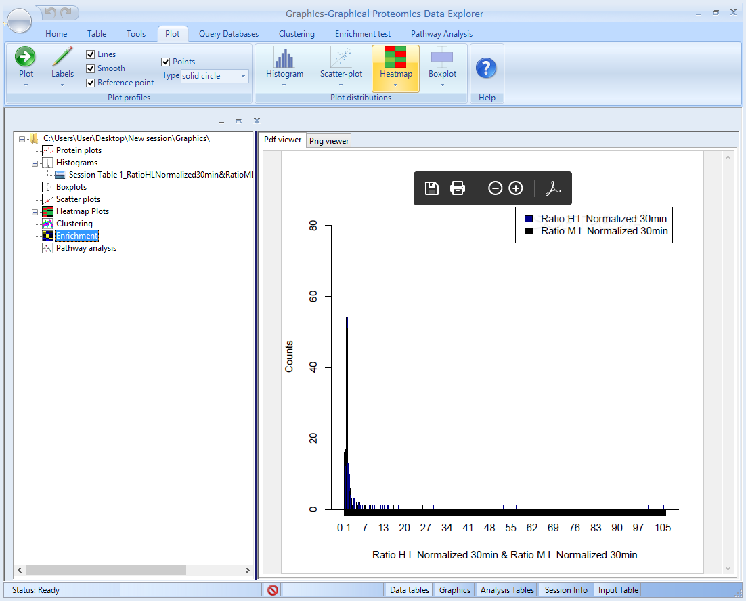Viewport: 746px width, 601px height.
Task: Open the Data tables bottom tab
Action: (x=409, y=590)
